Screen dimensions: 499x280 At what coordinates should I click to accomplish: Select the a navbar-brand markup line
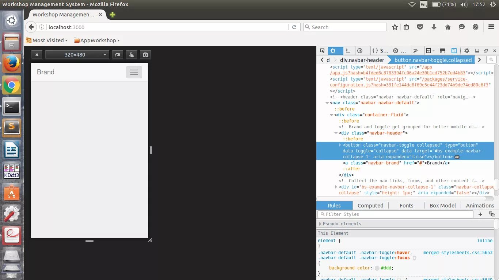point(396,163)
